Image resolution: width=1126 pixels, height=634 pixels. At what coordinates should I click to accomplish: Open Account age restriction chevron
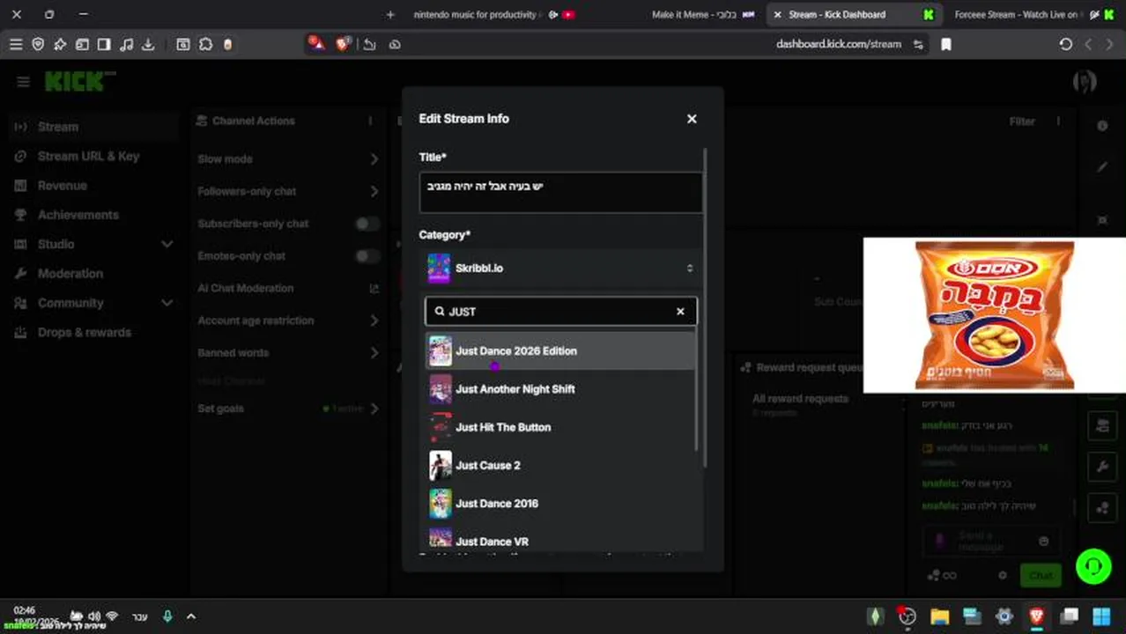pos(374,321)
